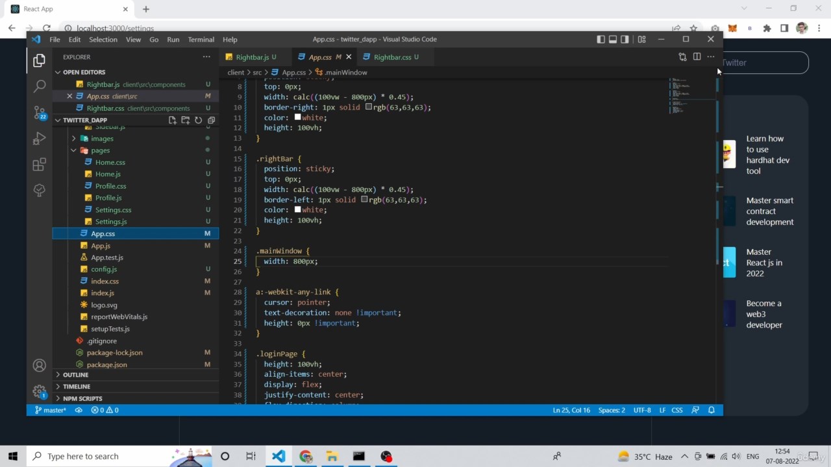
Task: Open Source Control view with 22 changes
Action: [39, 112]
